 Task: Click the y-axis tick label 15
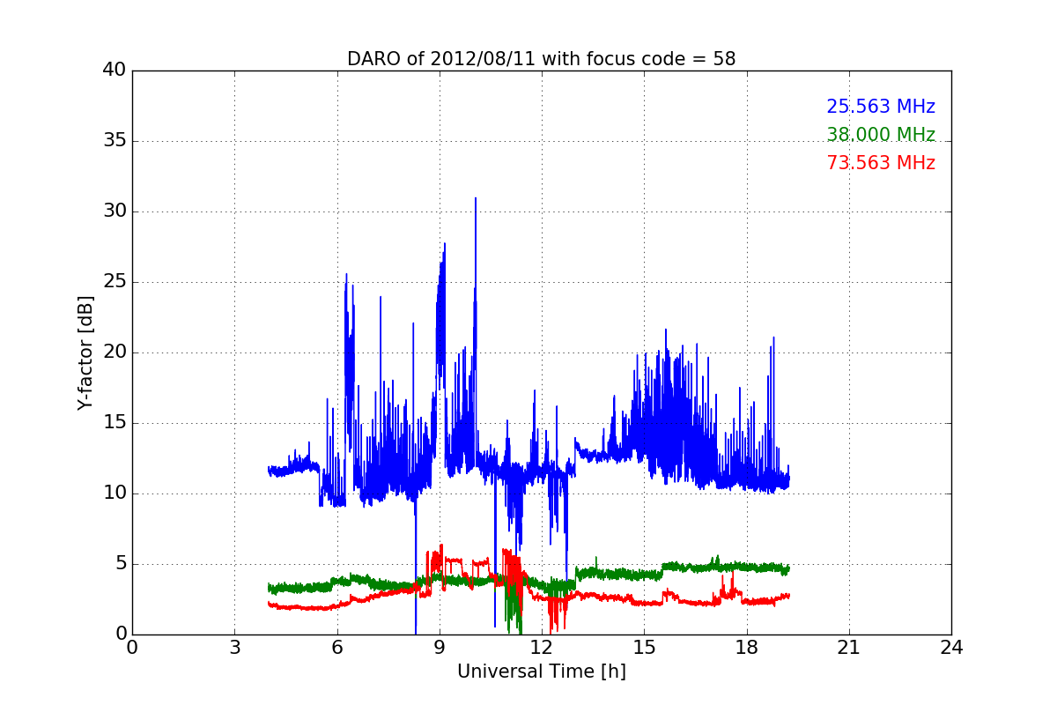point(114,423)
